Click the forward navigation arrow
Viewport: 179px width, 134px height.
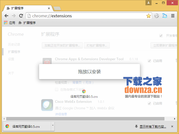(x=14, y=16)
